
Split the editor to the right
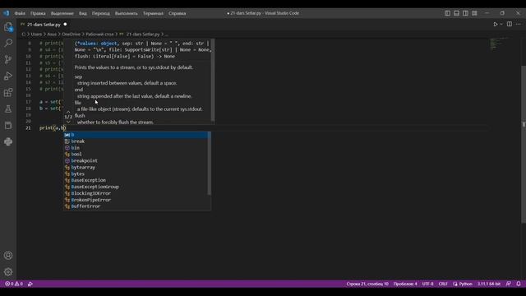(510, 24)
